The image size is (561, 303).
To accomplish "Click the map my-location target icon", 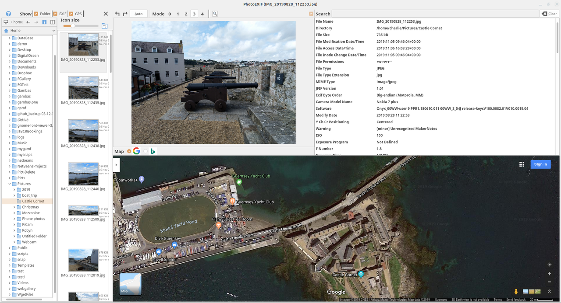I will (550, 265).
